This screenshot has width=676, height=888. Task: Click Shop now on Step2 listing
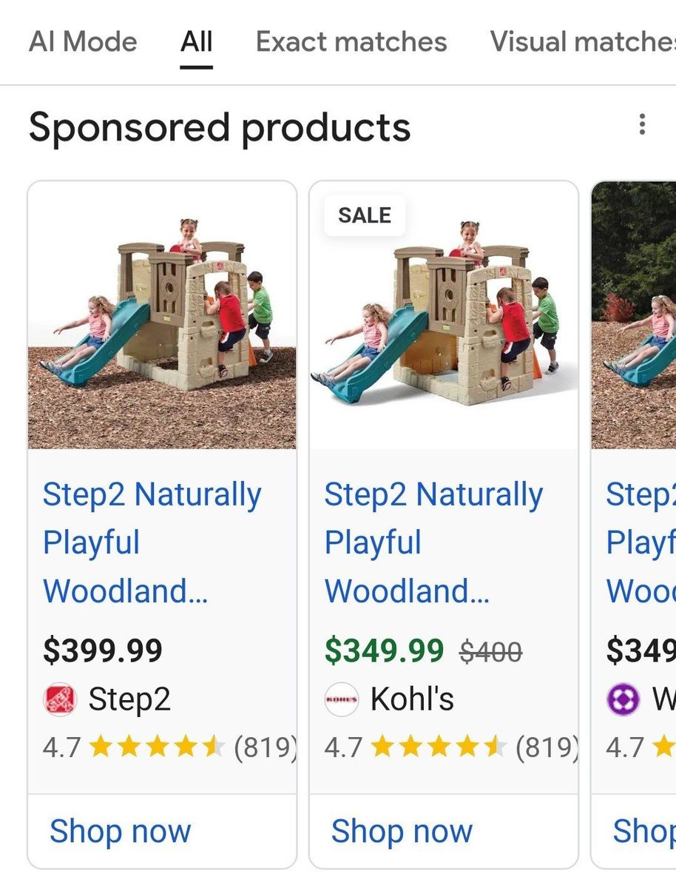[120, 831]
